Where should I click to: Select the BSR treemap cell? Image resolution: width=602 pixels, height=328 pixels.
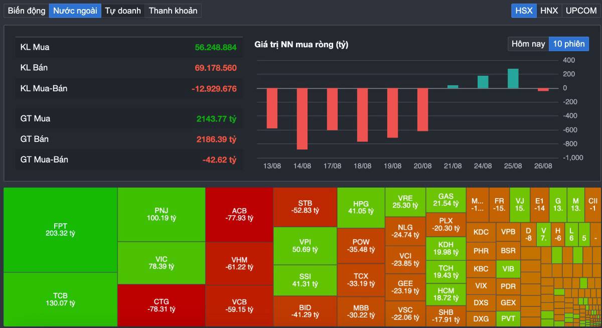coord(508,251)
